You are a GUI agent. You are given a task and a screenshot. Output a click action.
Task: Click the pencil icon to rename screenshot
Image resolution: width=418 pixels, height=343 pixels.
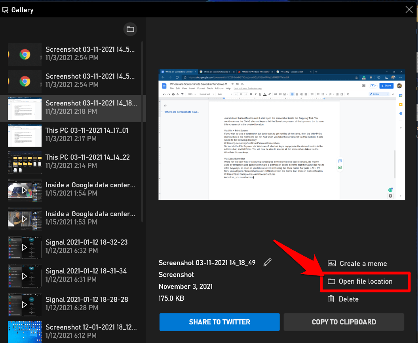(268, 262)
